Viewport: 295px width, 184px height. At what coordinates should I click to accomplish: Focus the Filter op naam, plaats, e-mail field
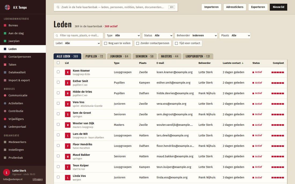[79, 36]
